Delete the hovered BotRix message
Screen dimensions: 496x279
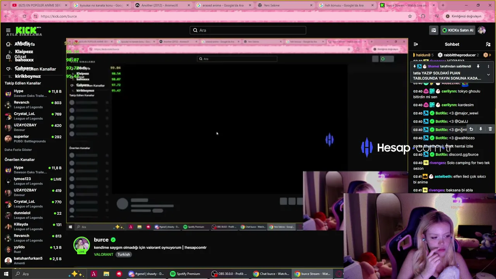(x=490, y=129)
